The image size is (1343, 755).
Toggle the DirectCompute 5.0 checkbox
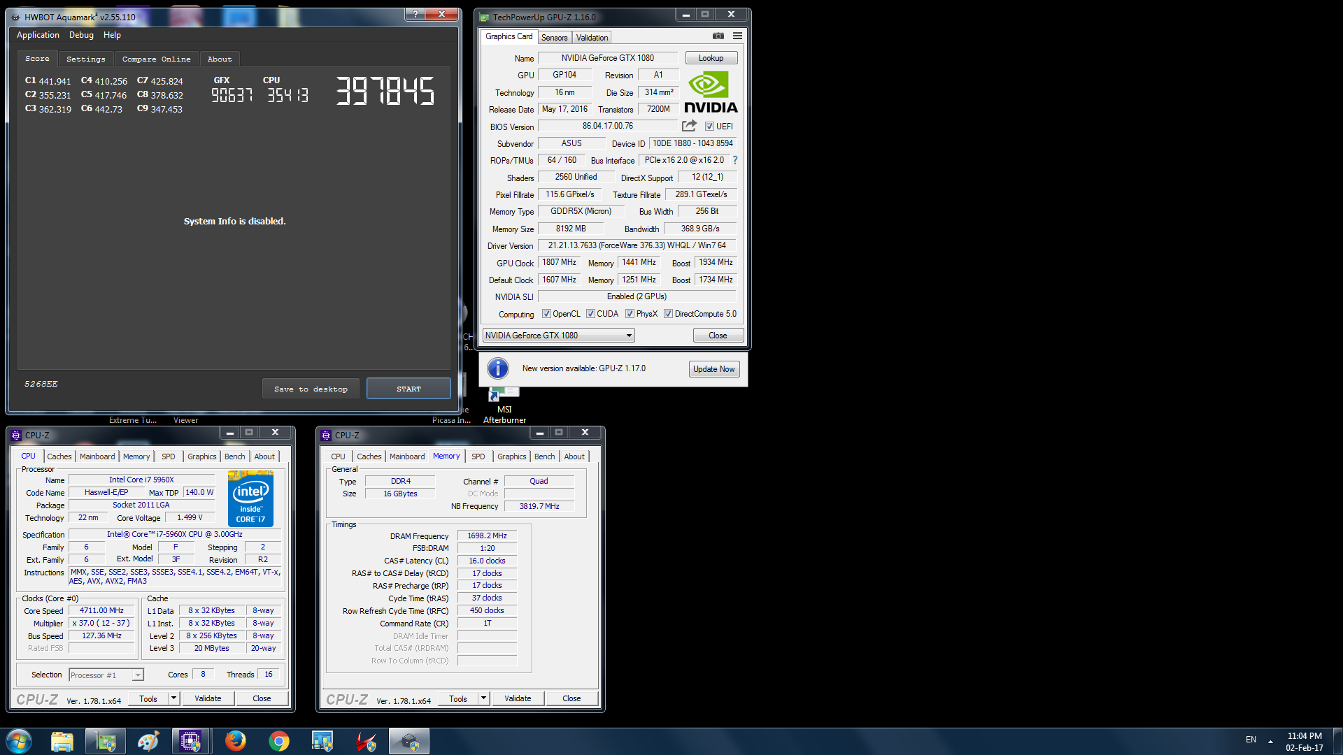(x=668, y=314)
